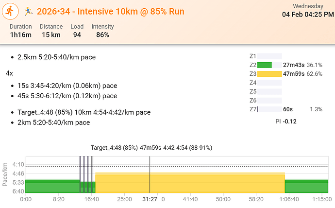Click the Intensity 86% value
Image resolution: width=335 pixels, height=208 pixels.
[102, 31]
